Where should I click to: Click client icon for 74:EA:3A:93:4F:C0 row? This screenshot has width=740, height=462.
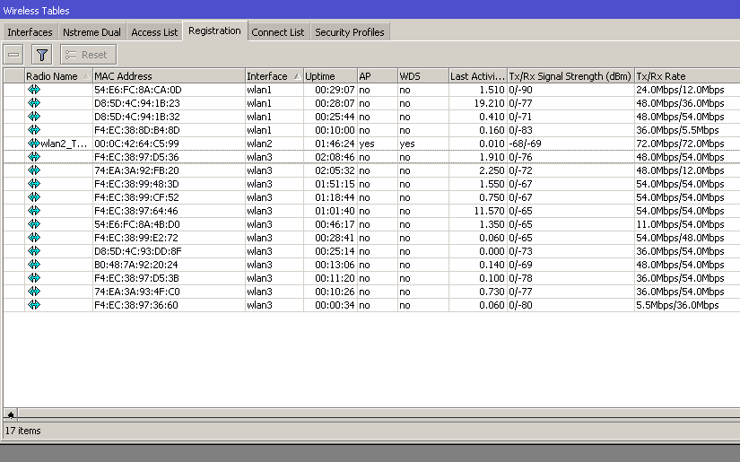point(34,292)
